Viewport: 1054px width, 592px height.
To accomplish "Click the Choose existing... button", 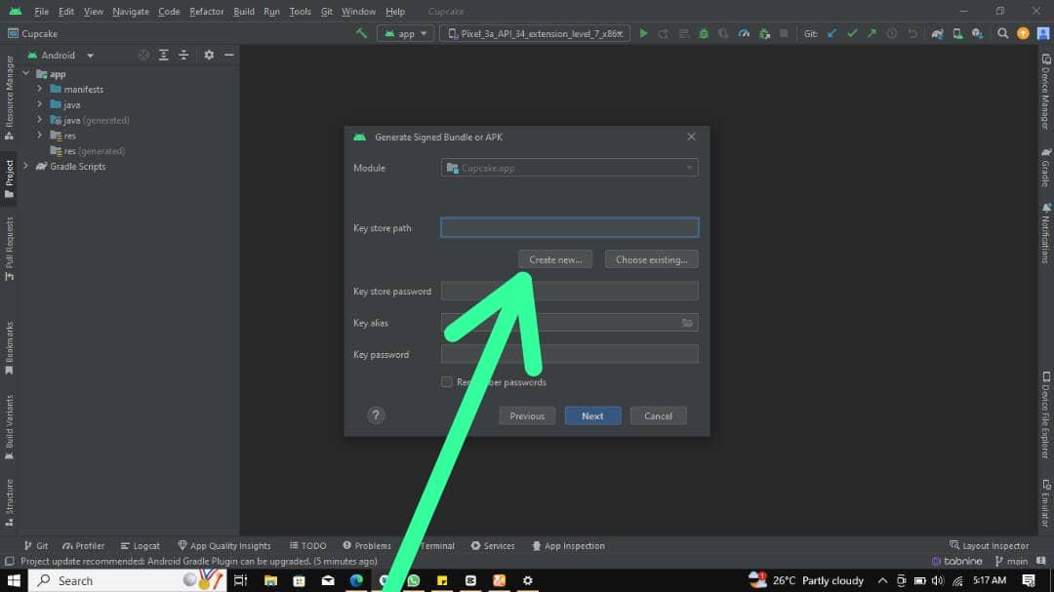I will point(651,259).
